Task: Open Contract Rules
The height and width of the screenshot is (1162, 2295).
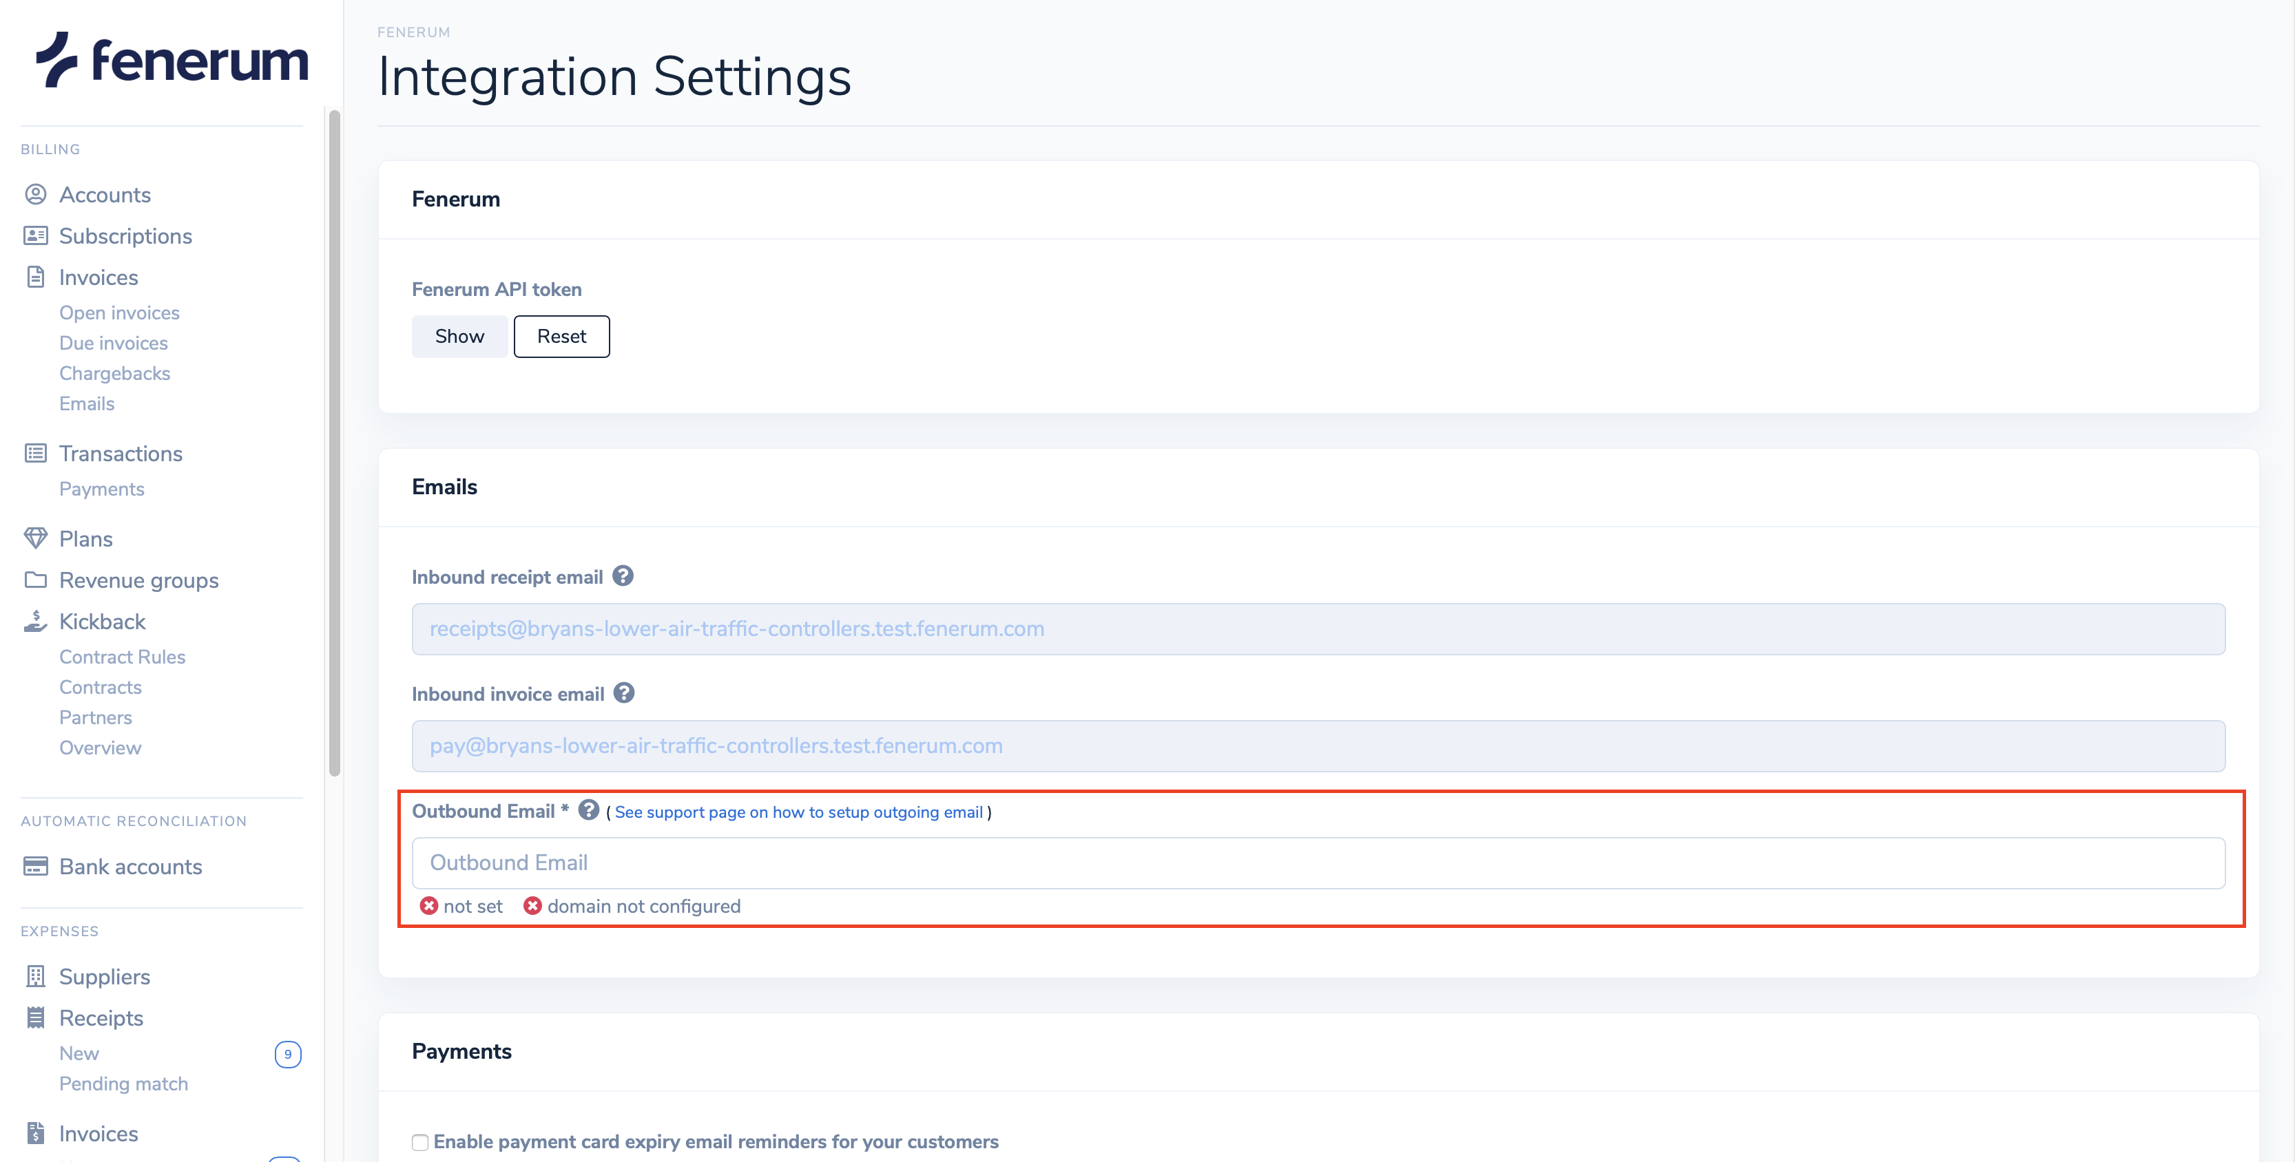Action: click(122, 656)
